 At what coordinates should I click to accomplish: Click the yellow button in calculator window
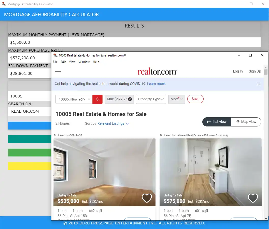pos(30,166)
